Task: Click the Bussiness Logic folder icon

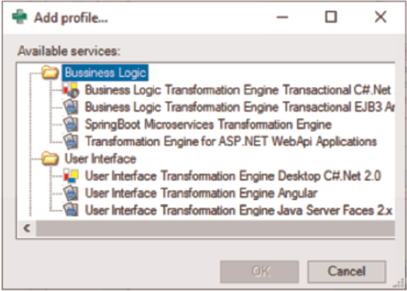Action: [x=50, y=72]
